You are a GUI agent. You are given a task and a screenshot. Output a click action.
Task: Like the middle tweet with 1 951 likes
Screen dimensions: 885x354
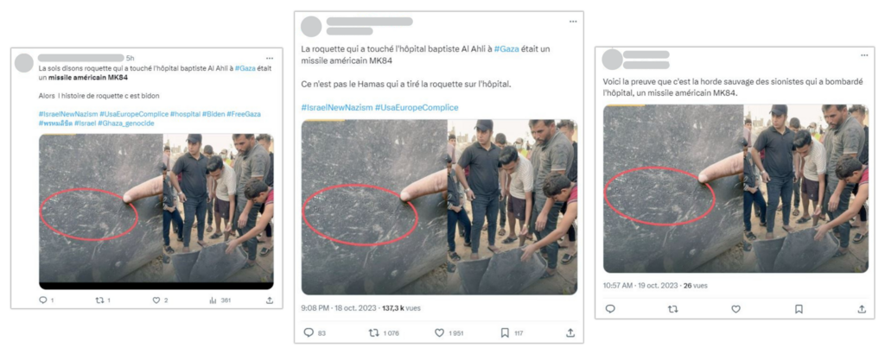(x=439, y=332)
